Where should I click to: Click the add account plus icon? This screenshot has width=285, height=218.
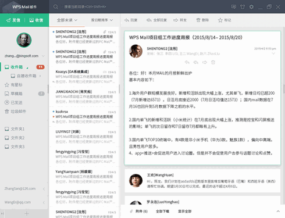tap(27, 213)
